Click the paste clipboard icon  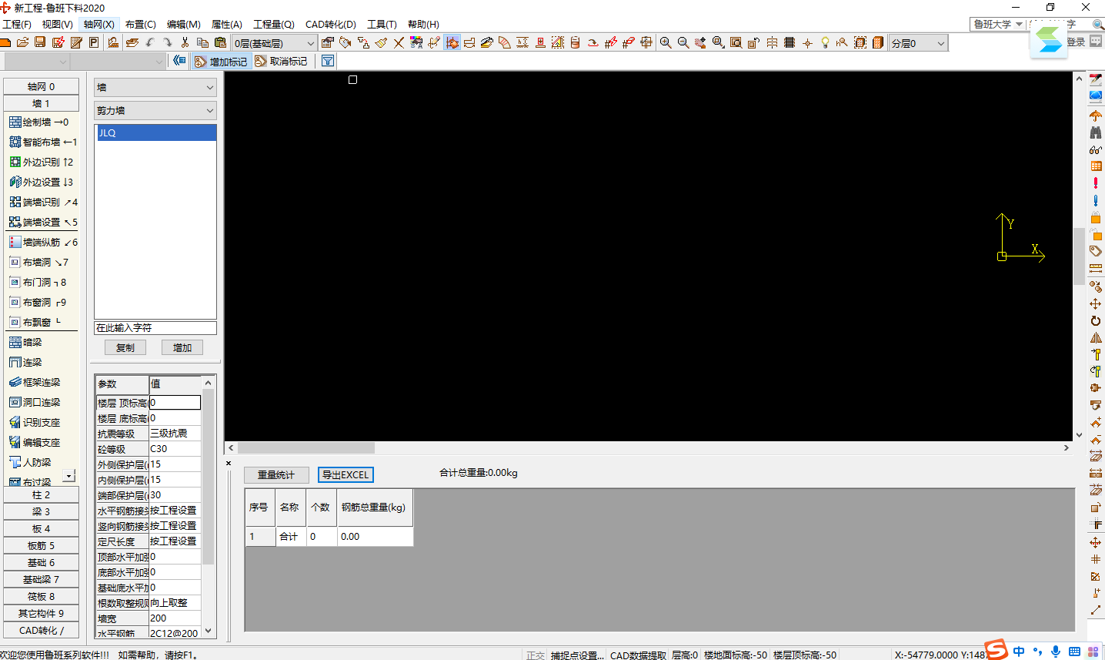point(220,42)
